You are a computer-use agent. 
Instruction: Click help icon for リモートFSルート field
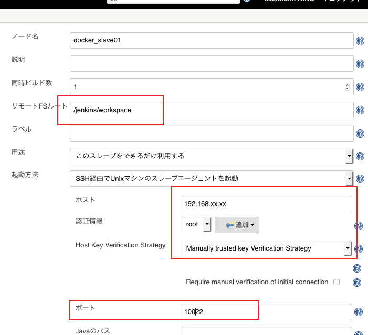click(x=360, y=110)
